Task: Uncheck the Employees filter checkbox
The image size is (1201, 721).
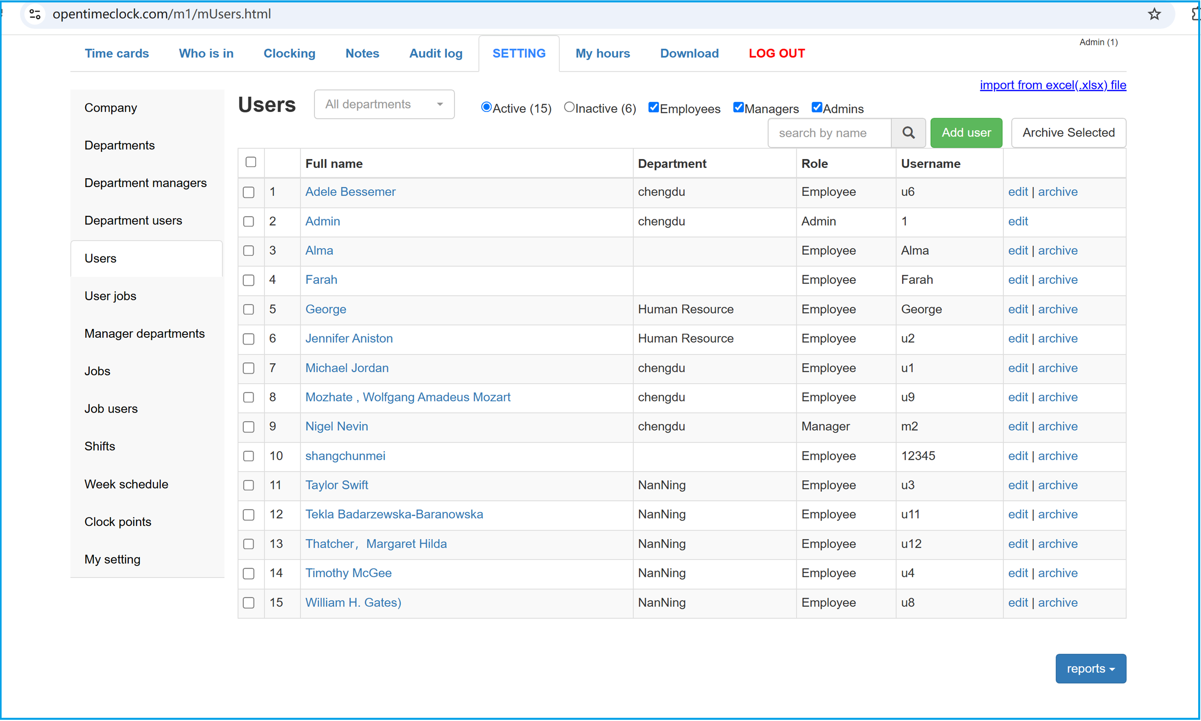Action: pos(653,107)
